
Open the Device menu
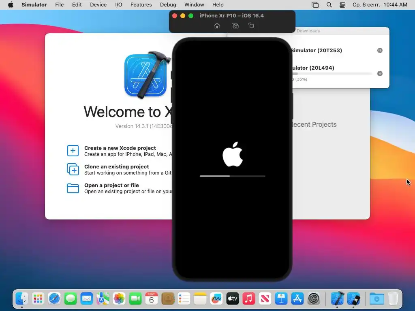point(98,5)
